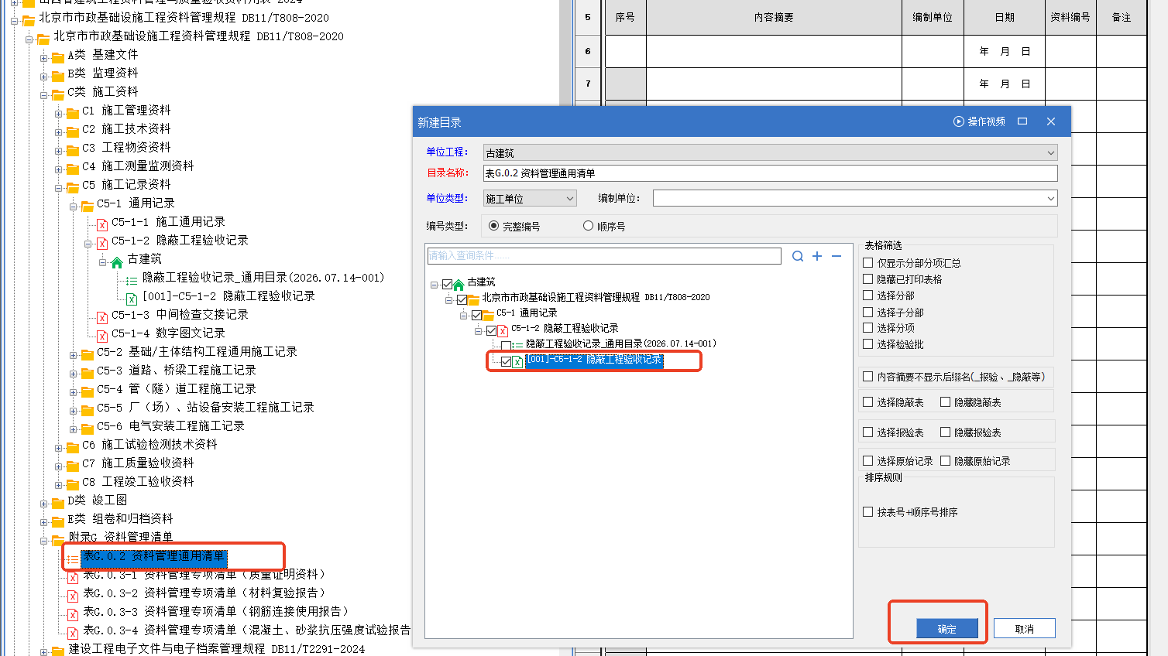1168x656 pixels.
Task: Select the C5-1-1 施工通用记录 form icon
Action: (x=102, y=224)
